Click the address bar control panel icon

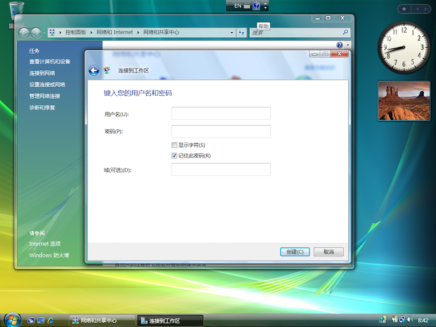click(52, 32)
